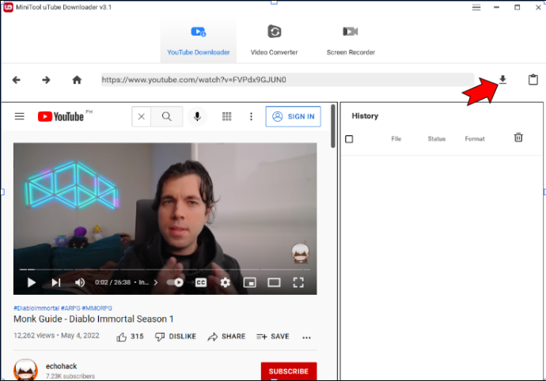Screen dimensions: 546x381
Task: Open video settings gear
Action: point(226,282)
